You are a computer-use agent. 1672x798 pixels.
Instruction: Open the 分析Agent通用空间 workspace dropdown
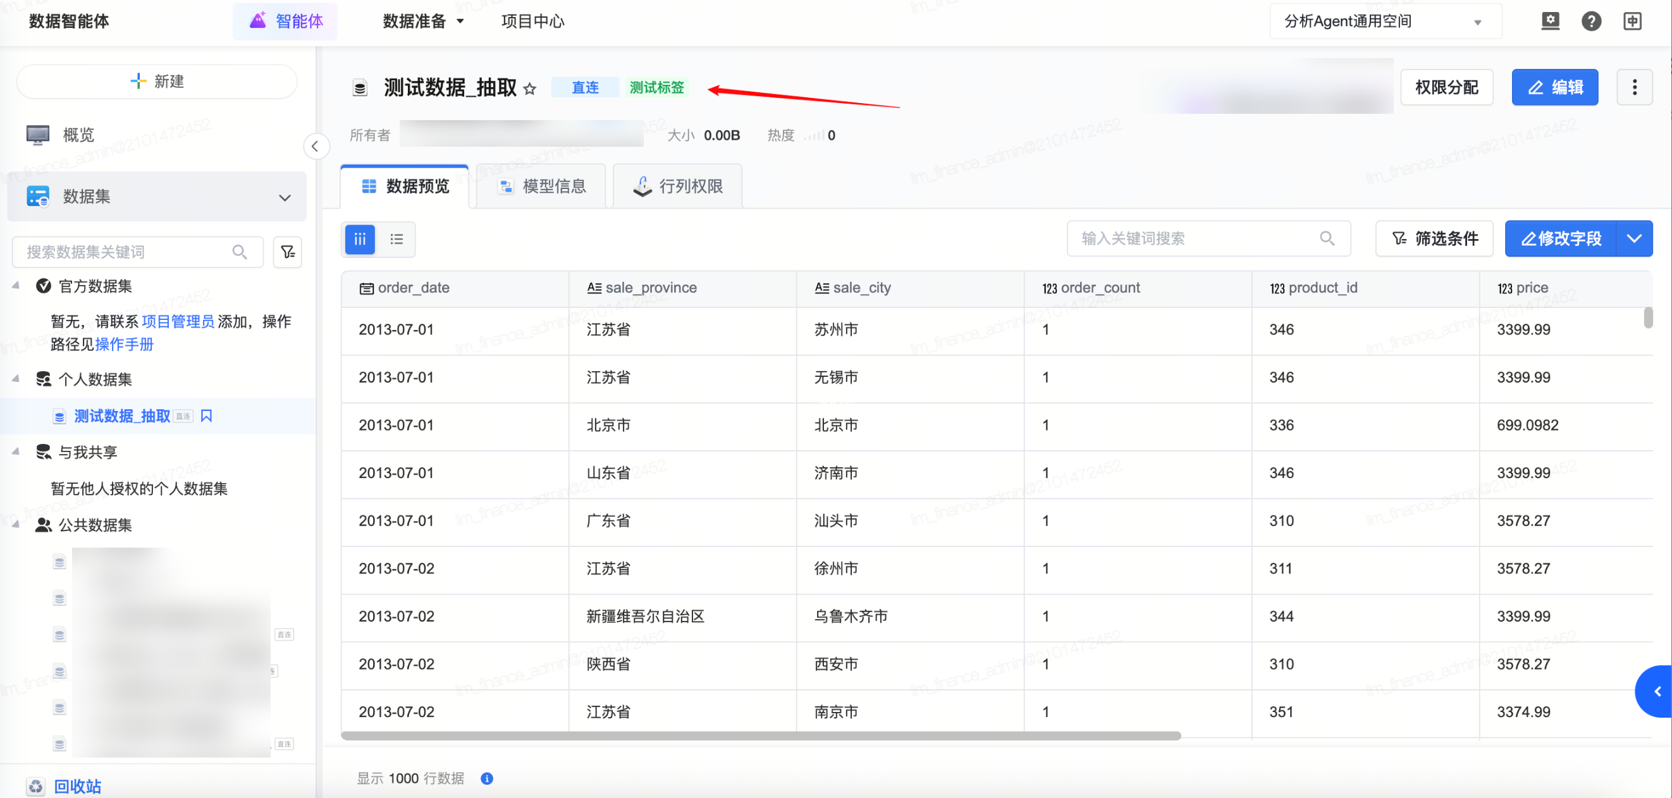[x=1384, y=21]
